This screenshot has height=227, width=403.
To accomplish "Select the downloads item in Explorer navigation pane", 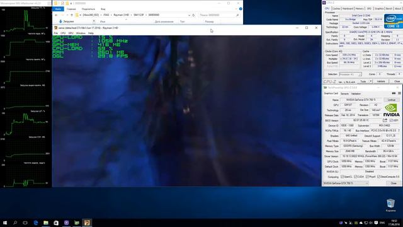I will (x=66, y=21).
